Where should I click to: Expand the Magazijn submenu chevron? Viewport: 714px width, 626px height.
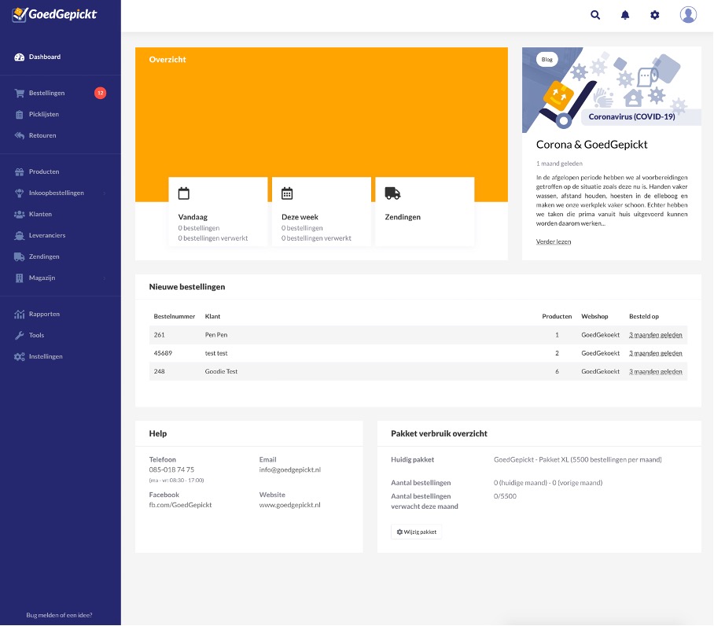point(105,278)
